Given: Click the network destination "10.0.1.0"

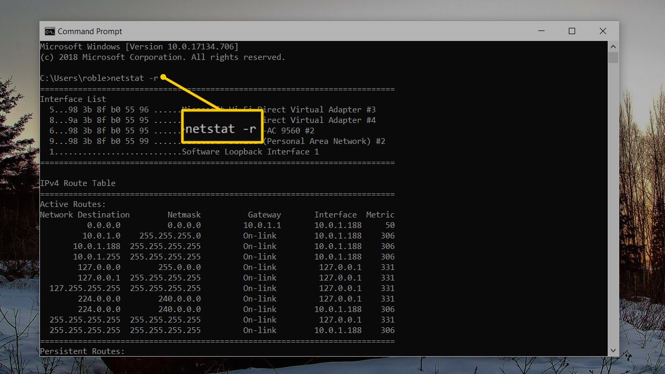Looking at the screenshot, I should [101, 236].
